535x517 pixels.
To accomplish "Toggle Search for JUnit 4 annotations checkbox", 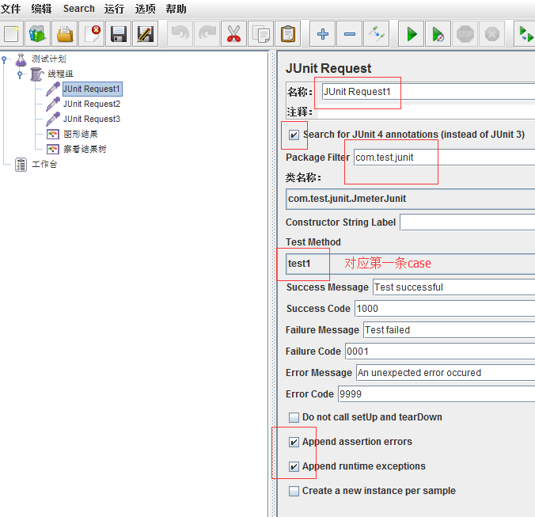I will tap(294, 135).
